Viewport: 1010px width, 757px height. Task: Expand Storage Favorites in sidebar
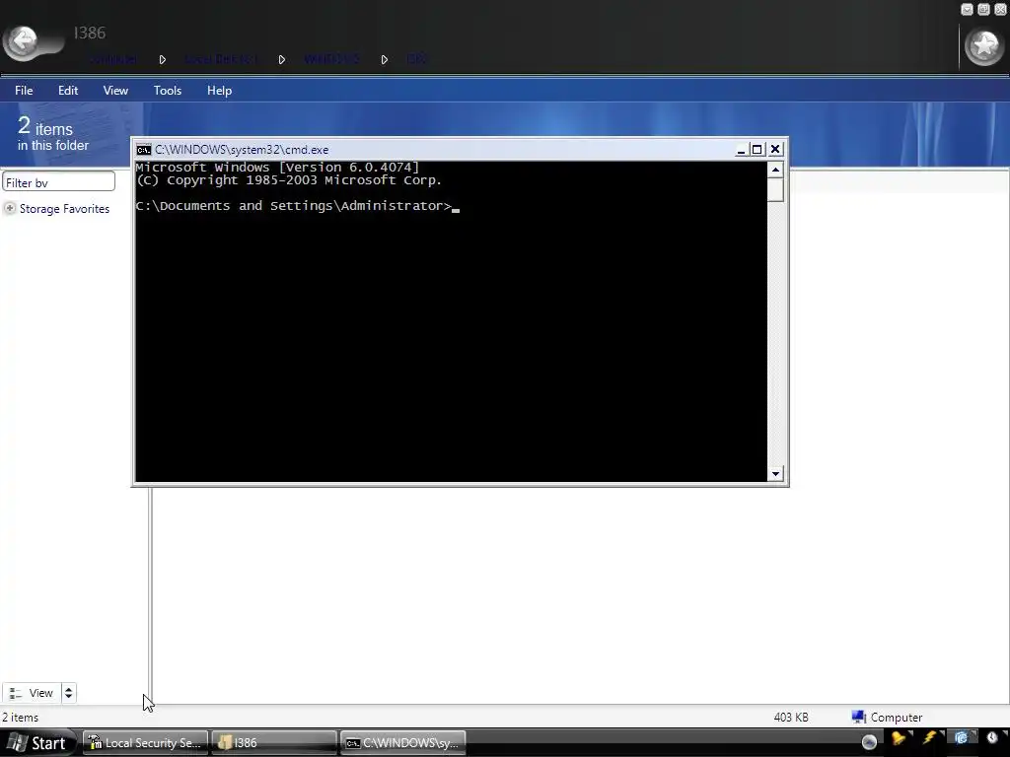tap(10, 208)
